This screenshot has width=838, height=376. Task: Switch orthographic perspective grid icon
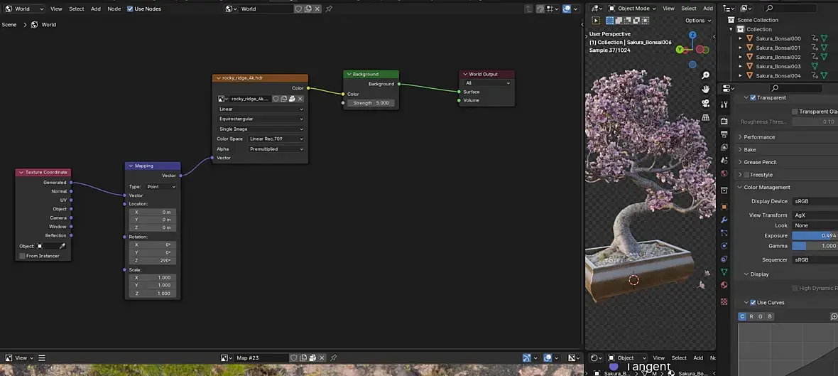[705, 117]
